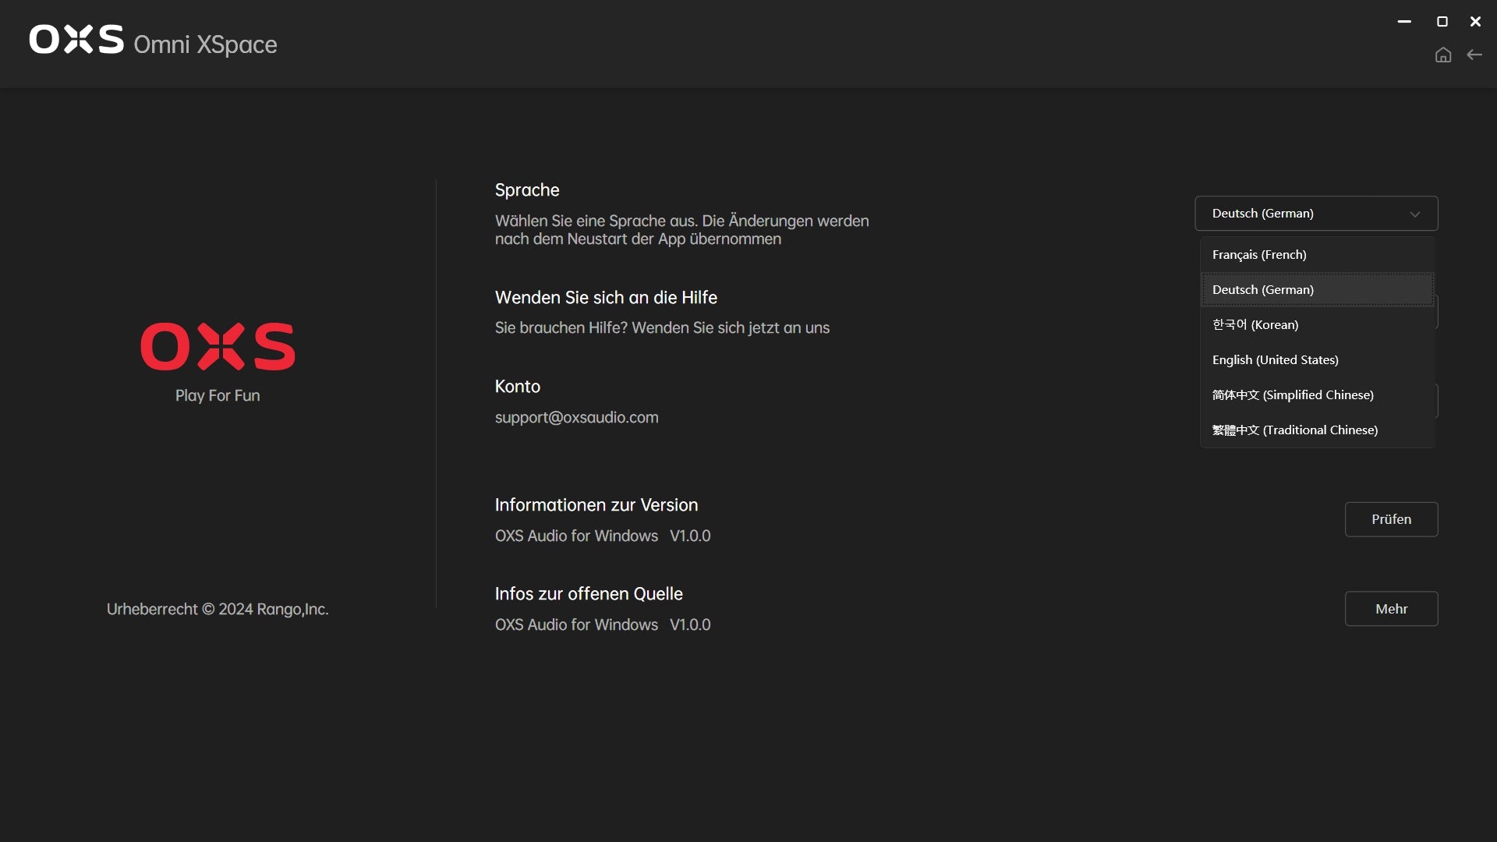Select Français (French) from language list
Screen dimensions: 1497x842
[x=1259, y=255]
